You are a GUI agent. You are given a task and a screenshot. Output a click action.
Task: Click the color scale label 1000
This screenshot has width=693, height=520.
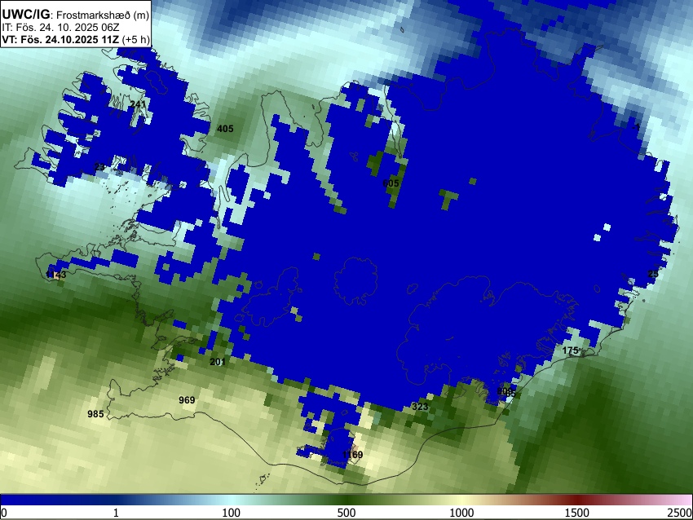(461, 513)
